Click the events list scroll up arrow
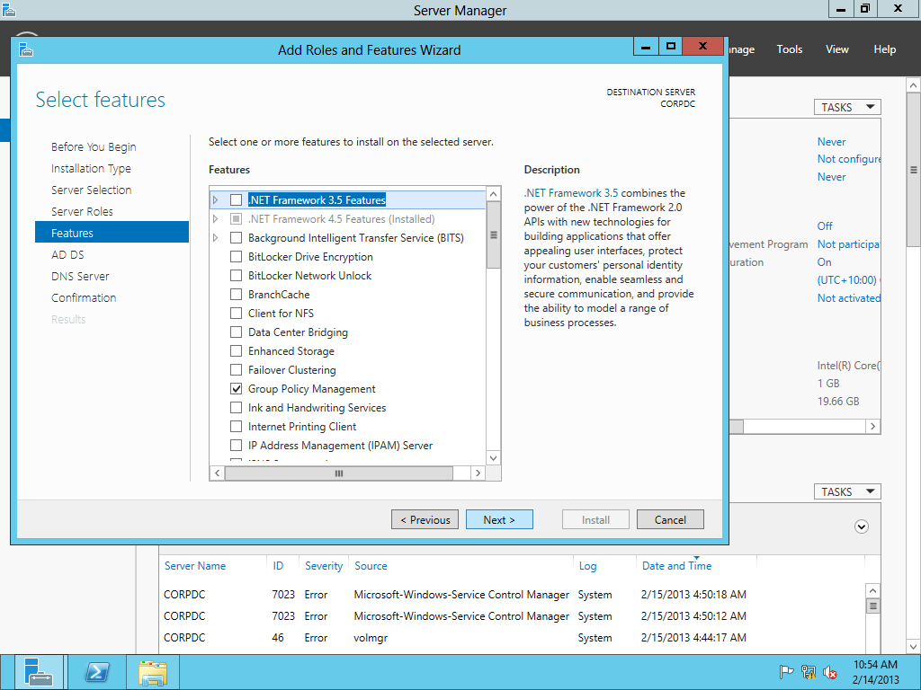This screenshot has height=690, width=921. click(x=872, y=591)
